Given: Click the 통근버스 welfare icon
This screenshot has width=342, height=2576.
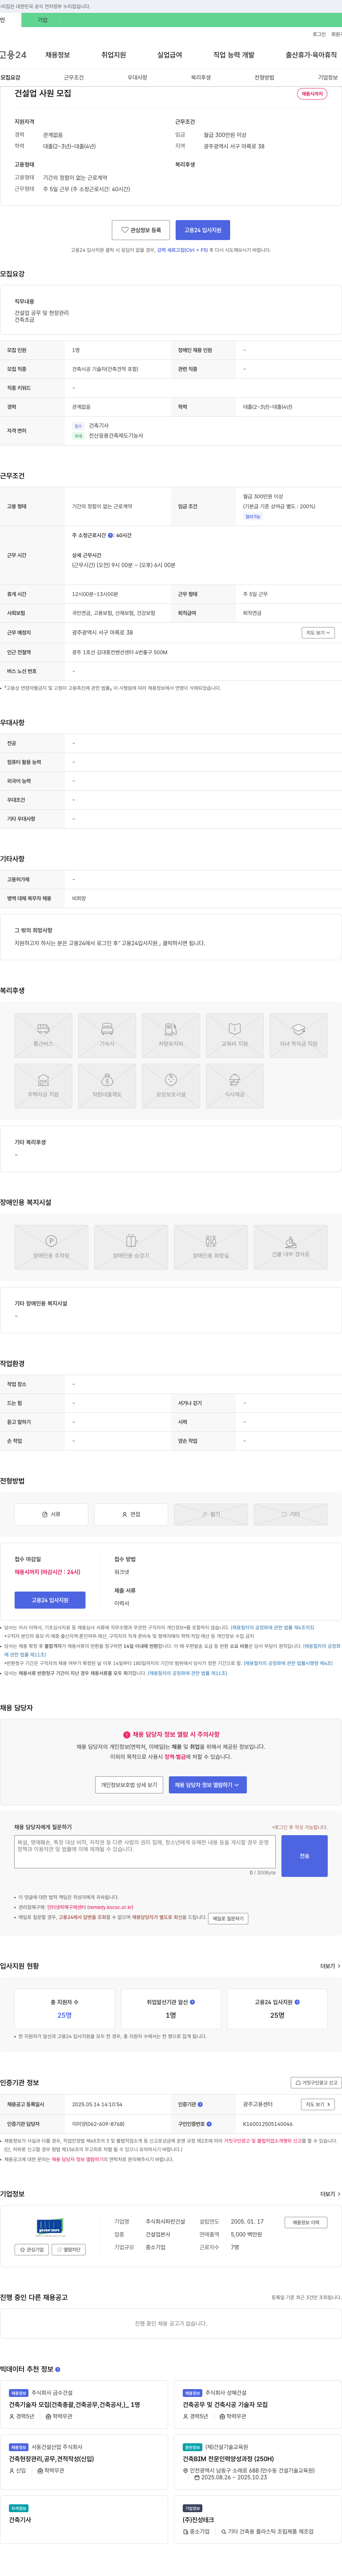Looking at the screenshot, I should pos(43,1035).
